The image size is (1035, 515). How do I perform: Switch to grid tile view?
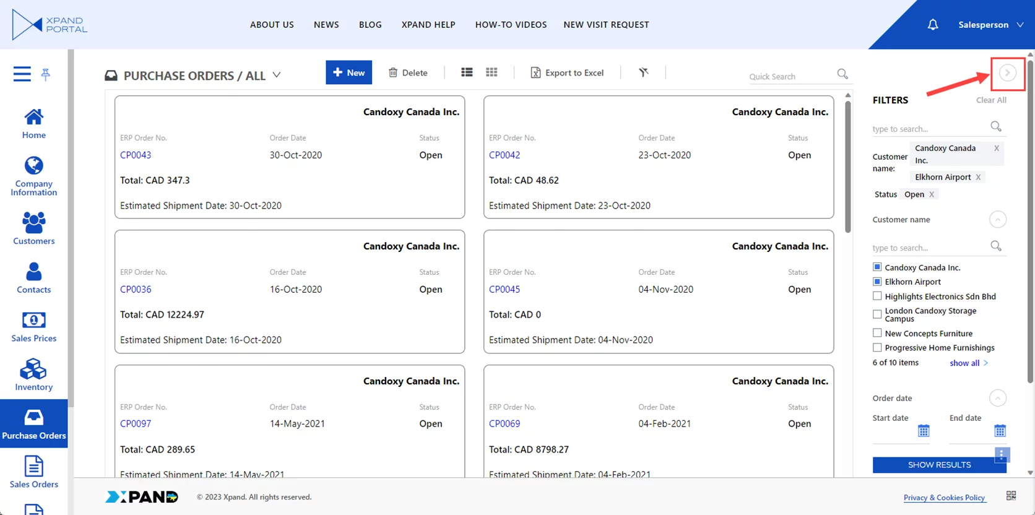[492, 72]
